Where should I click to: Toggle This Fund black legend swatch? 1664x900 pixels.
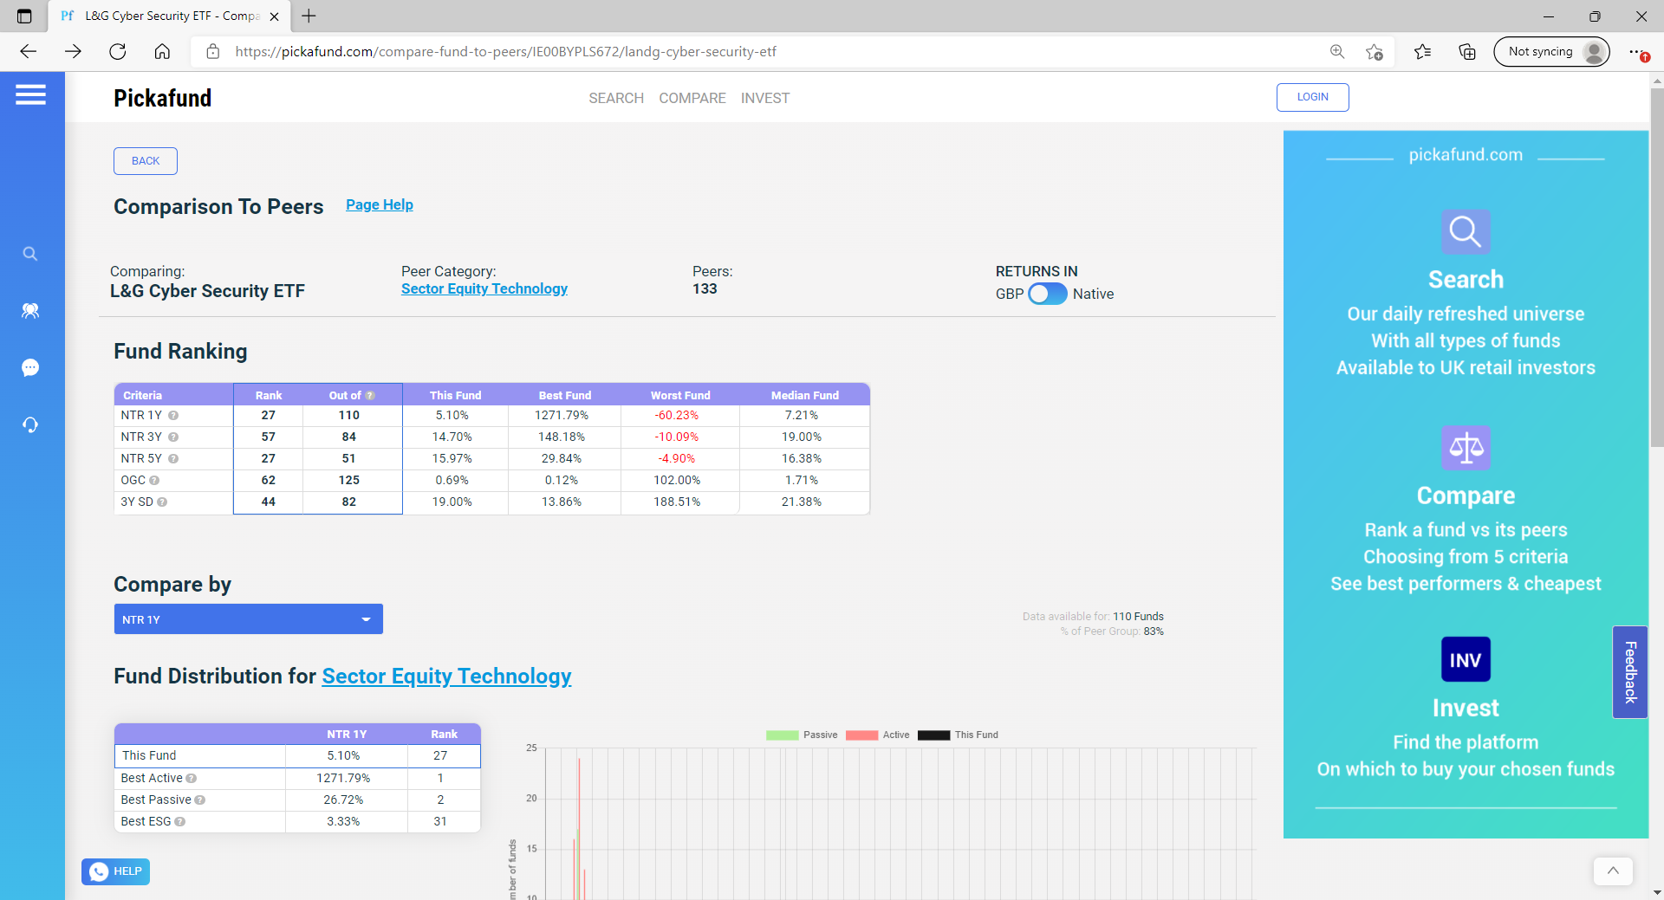click(933, 735)
